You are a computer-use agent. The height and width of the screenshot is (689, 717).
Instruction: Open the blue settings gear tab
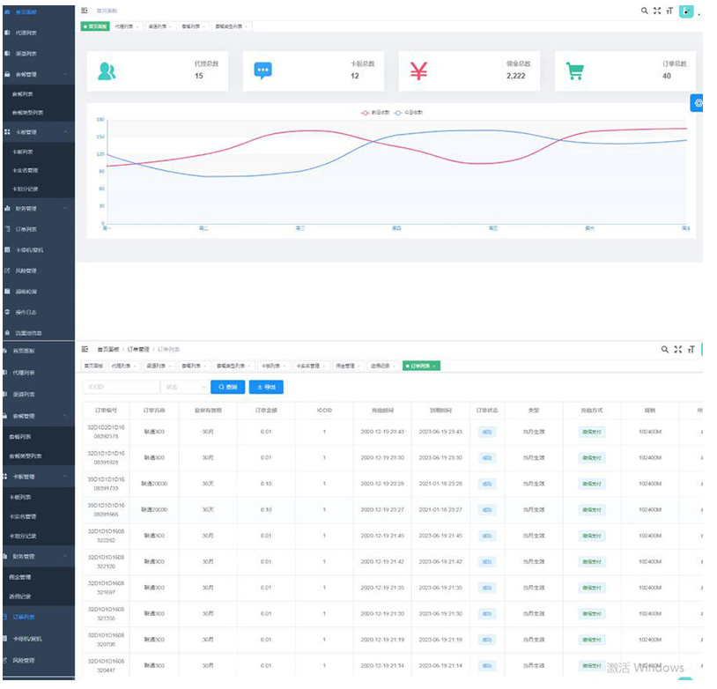tap(698, 103)
